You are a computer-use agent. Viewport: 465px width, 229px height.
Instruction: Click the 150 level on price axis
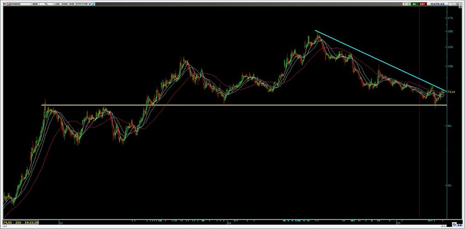pyautogui.click(x=451, y=32)
